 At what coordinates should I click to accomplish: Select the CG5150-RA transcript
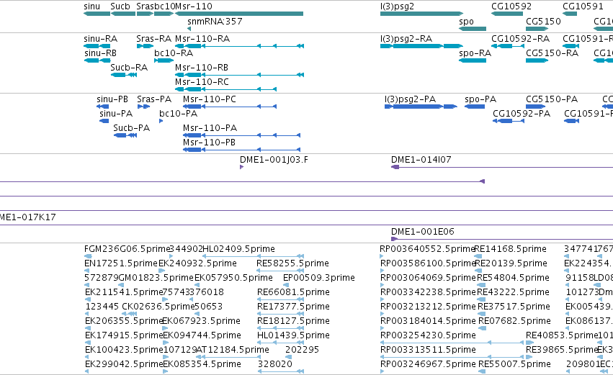(x=537, y=60)
